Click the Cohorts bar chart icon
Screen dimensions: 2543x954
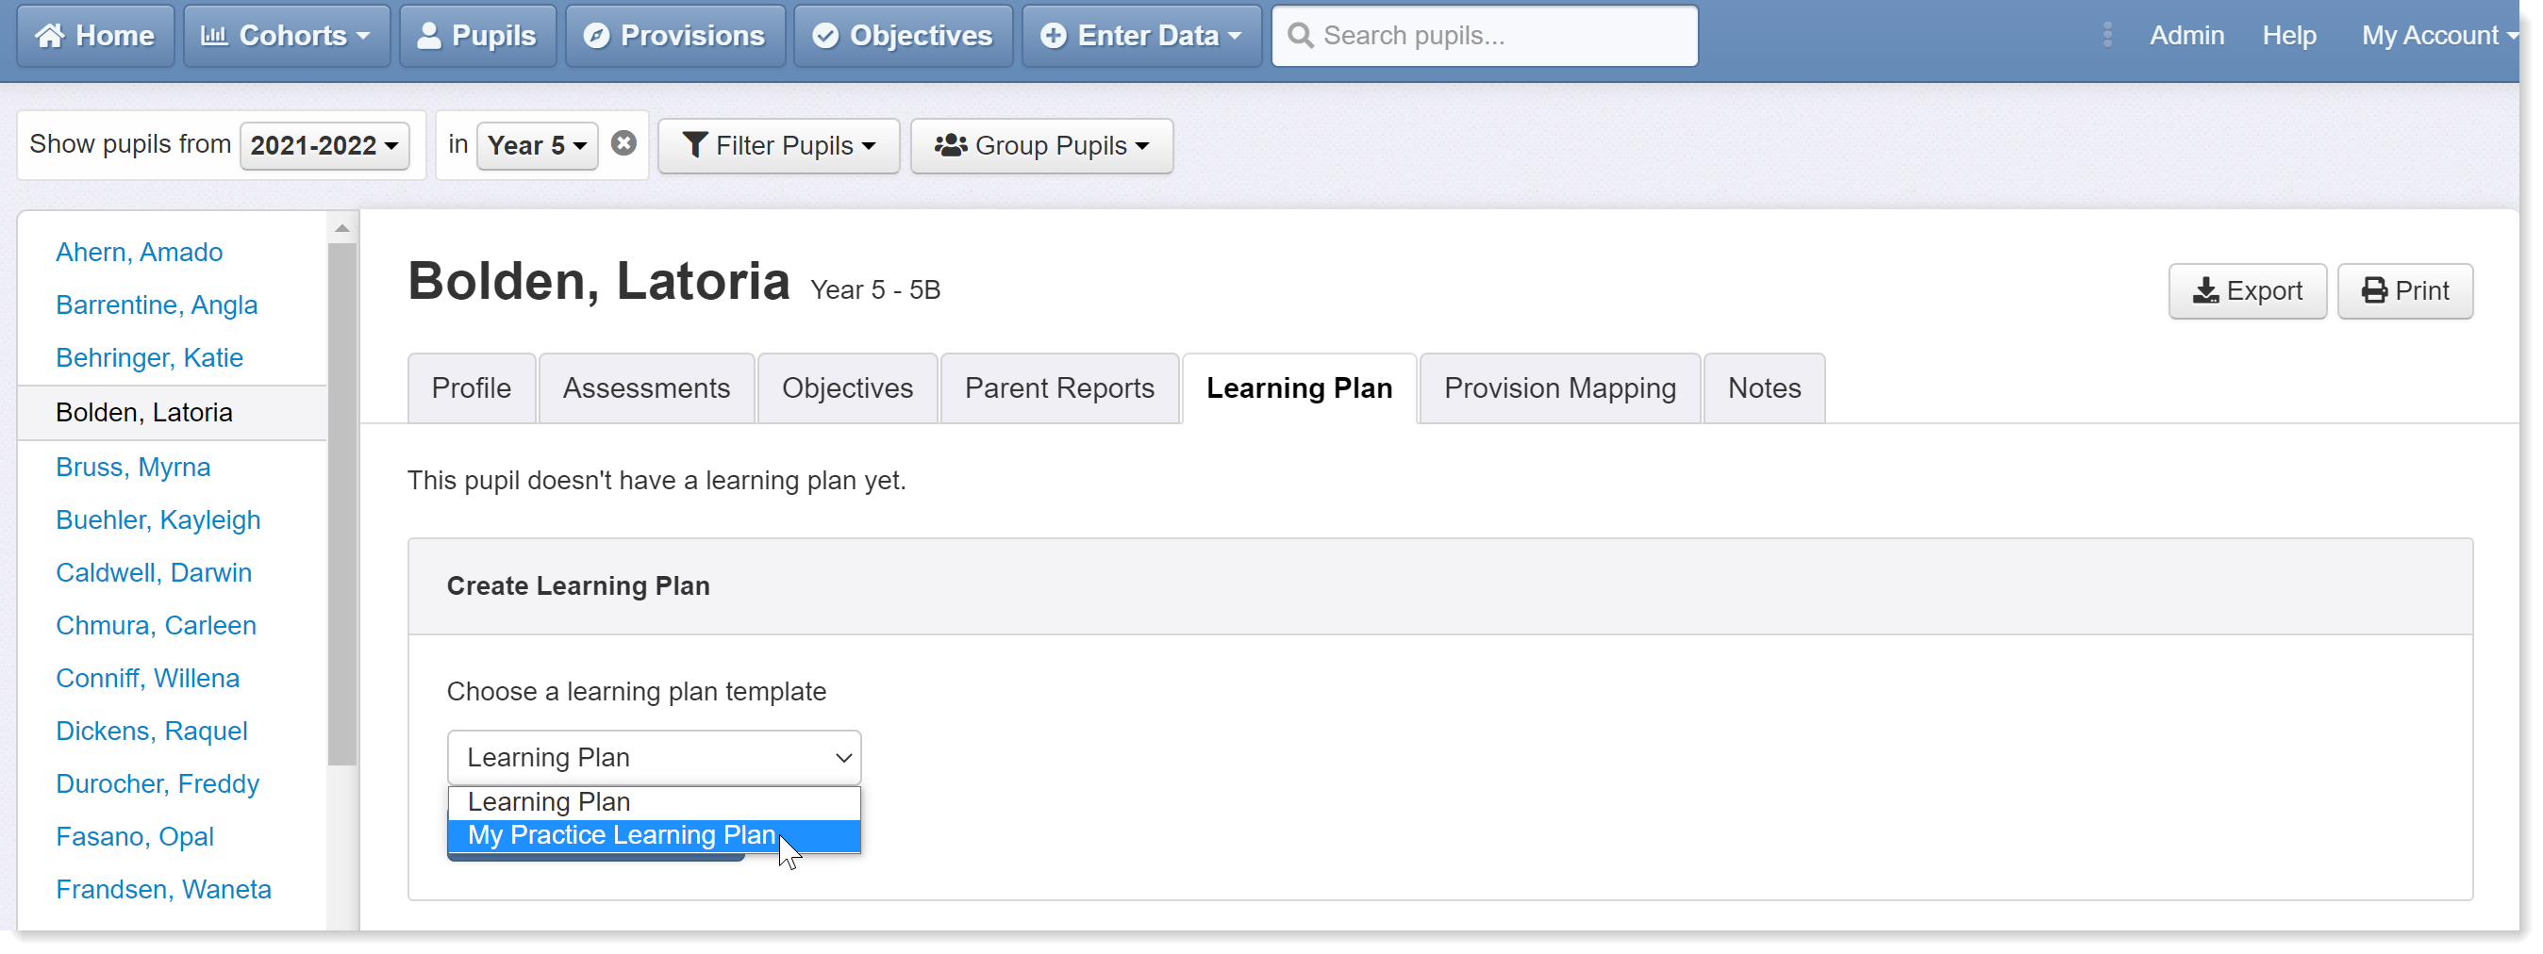(214, 36)
